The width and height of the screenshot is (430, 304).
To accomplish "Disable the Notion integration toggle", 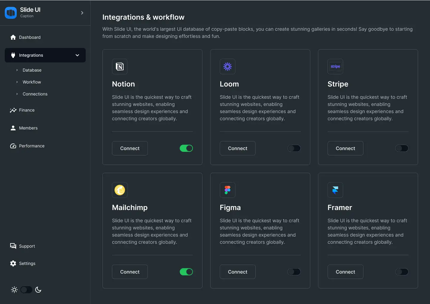I will 186,148.
